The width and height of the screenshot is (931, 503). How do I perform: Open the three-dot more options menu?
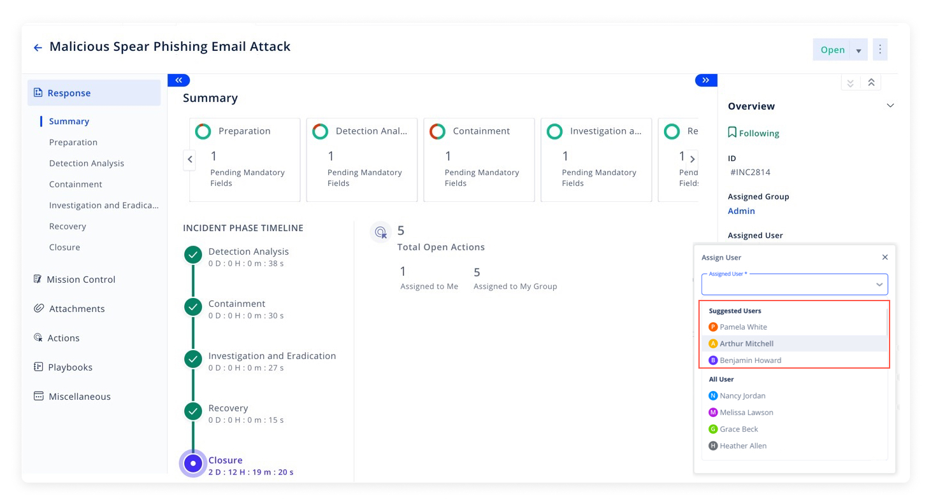coord(880,50)
